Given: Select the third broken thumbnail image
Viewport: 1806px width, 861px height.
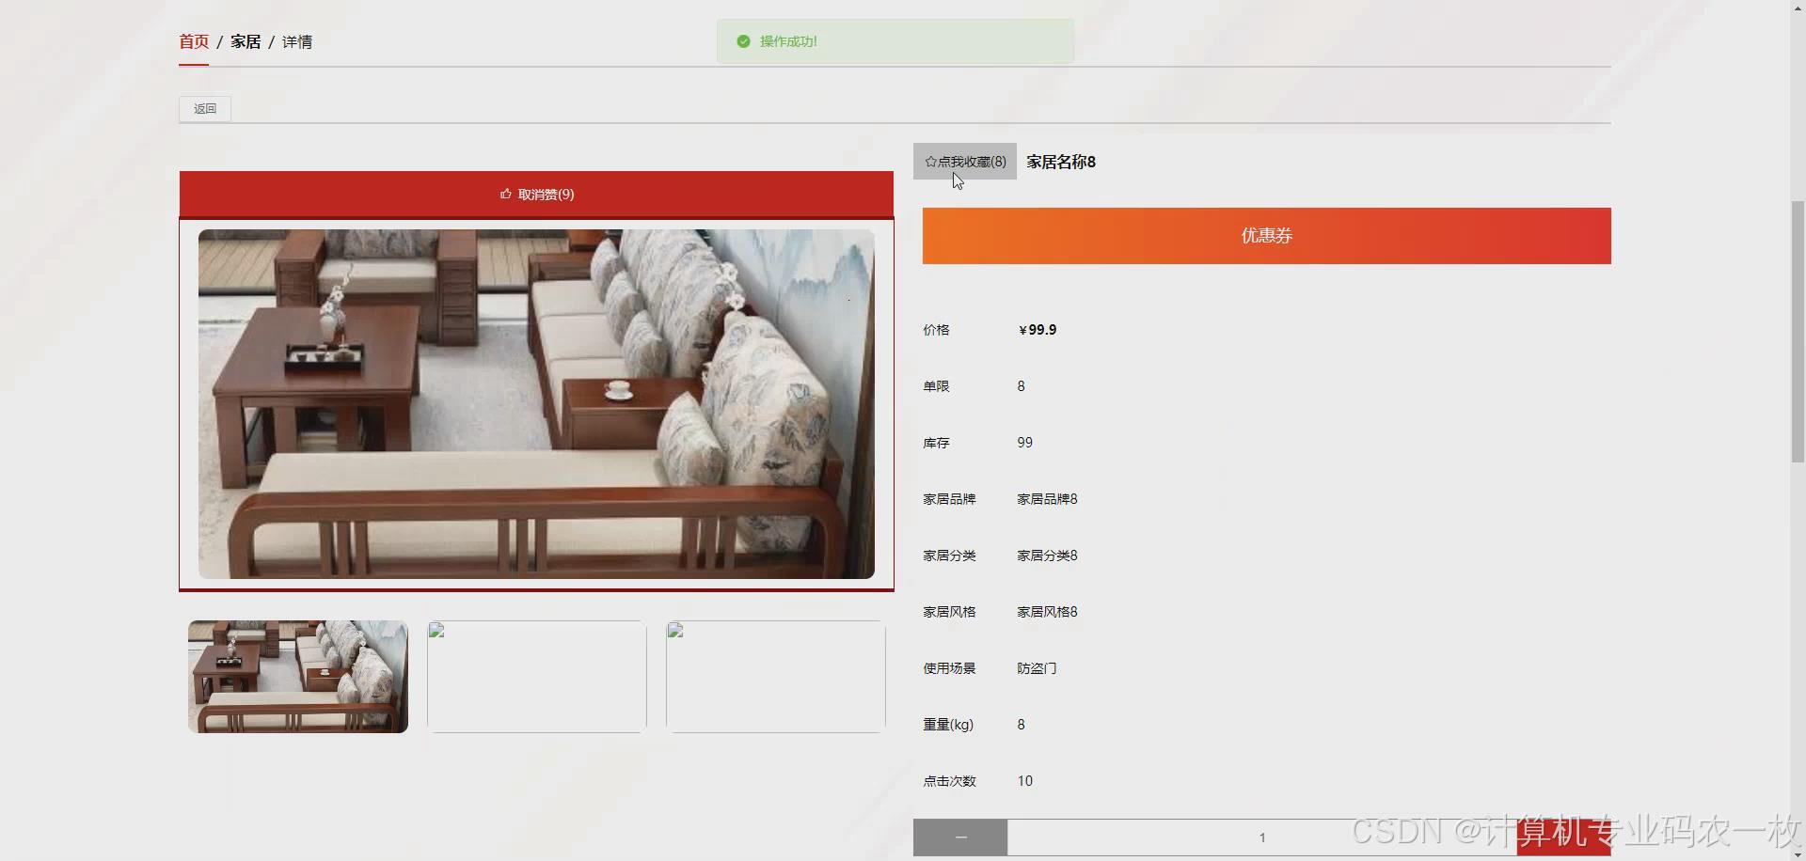Looking at the screenshot, I should coord(776,677).
